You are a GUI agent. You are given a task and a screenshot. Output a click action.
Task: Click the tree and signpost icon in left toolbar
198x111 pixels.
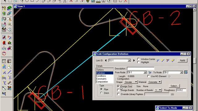[x=4, y=8]
